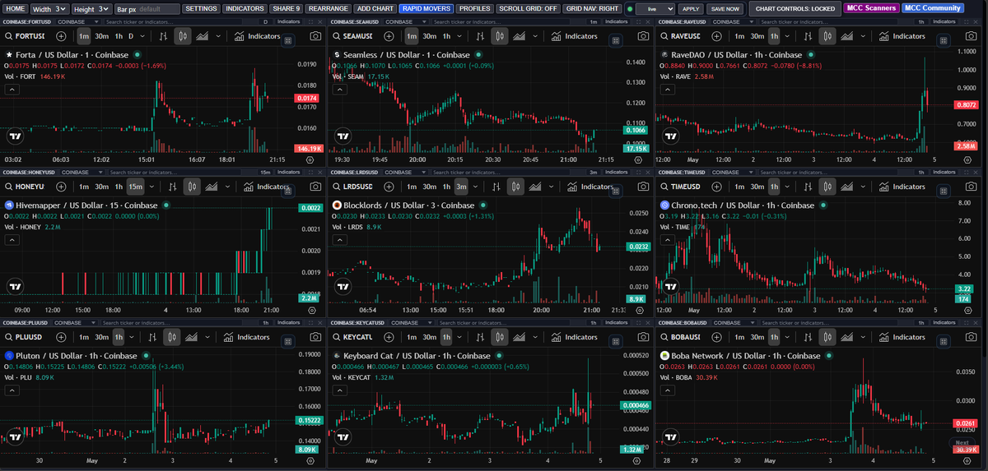
Task: Take a snapshot of the FORTUSD chart
Action: point(316,37)
